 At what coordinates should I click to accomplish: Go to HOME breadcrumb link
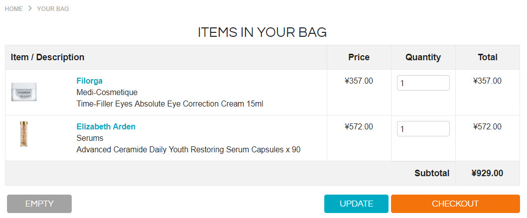(x=14, y=9)
